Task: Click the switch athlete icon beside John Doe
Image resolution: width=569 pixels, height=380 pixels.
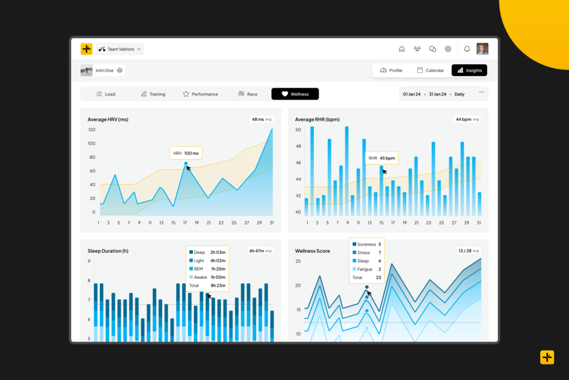Action: (120, 71)
